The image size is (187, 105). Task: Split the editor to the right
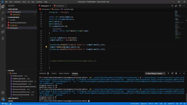(x=180, y=6)
